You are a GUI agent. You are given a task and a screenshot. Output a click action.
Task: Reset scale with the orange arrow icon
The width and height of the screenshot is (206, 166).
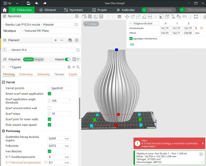pyautogui.click(x=202, y=28)
